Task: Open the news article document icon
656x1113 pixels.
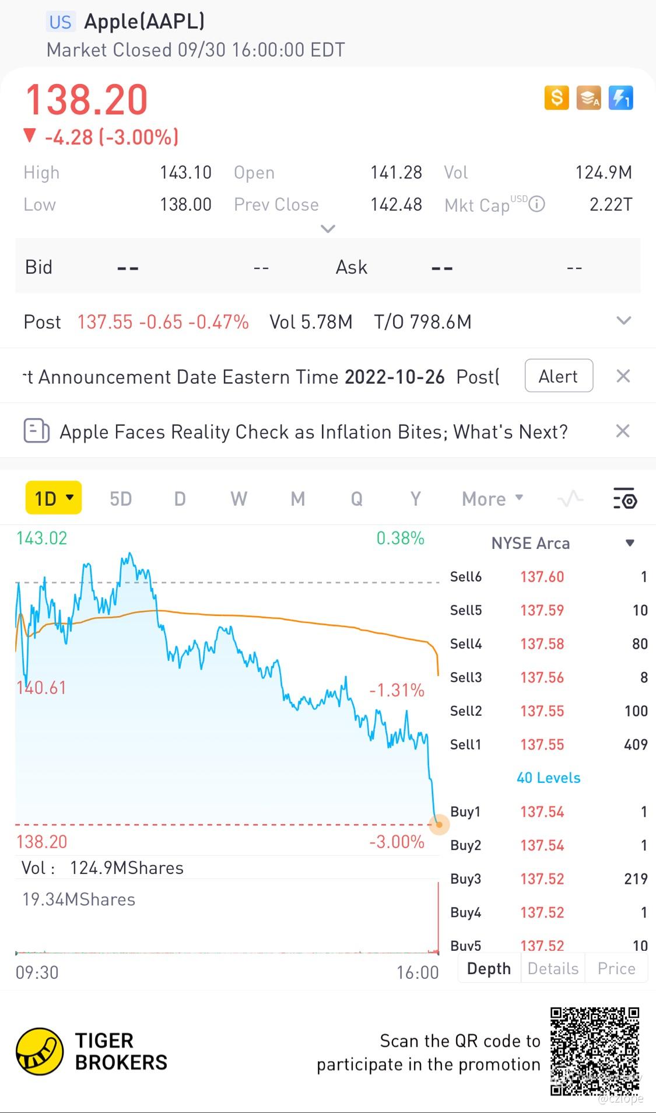Action: pos(36,432)
